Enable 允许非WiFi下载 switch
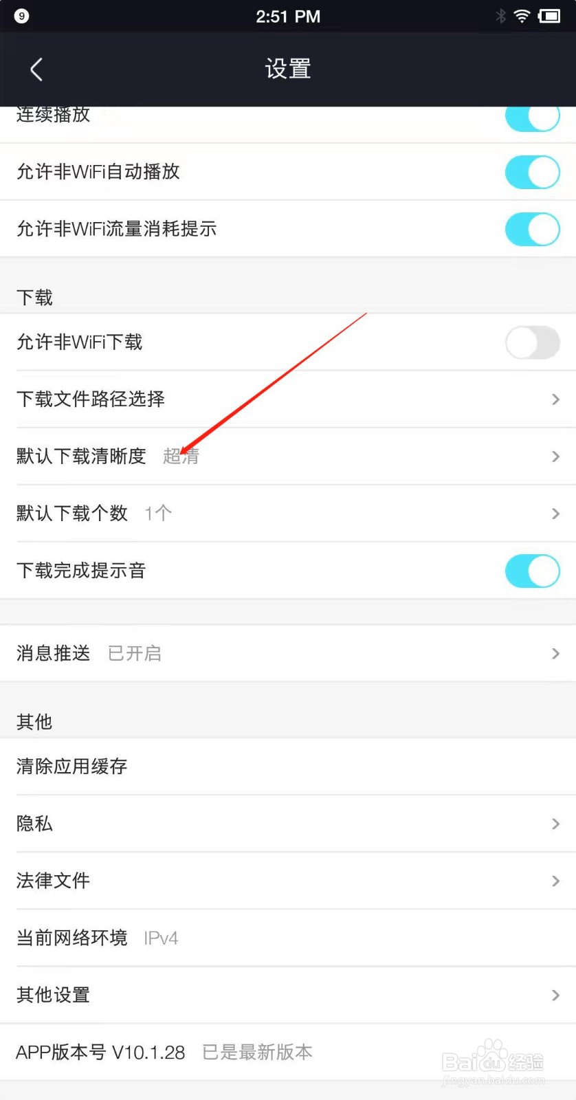Screen dimensions: 576x1100 point(533,342)
